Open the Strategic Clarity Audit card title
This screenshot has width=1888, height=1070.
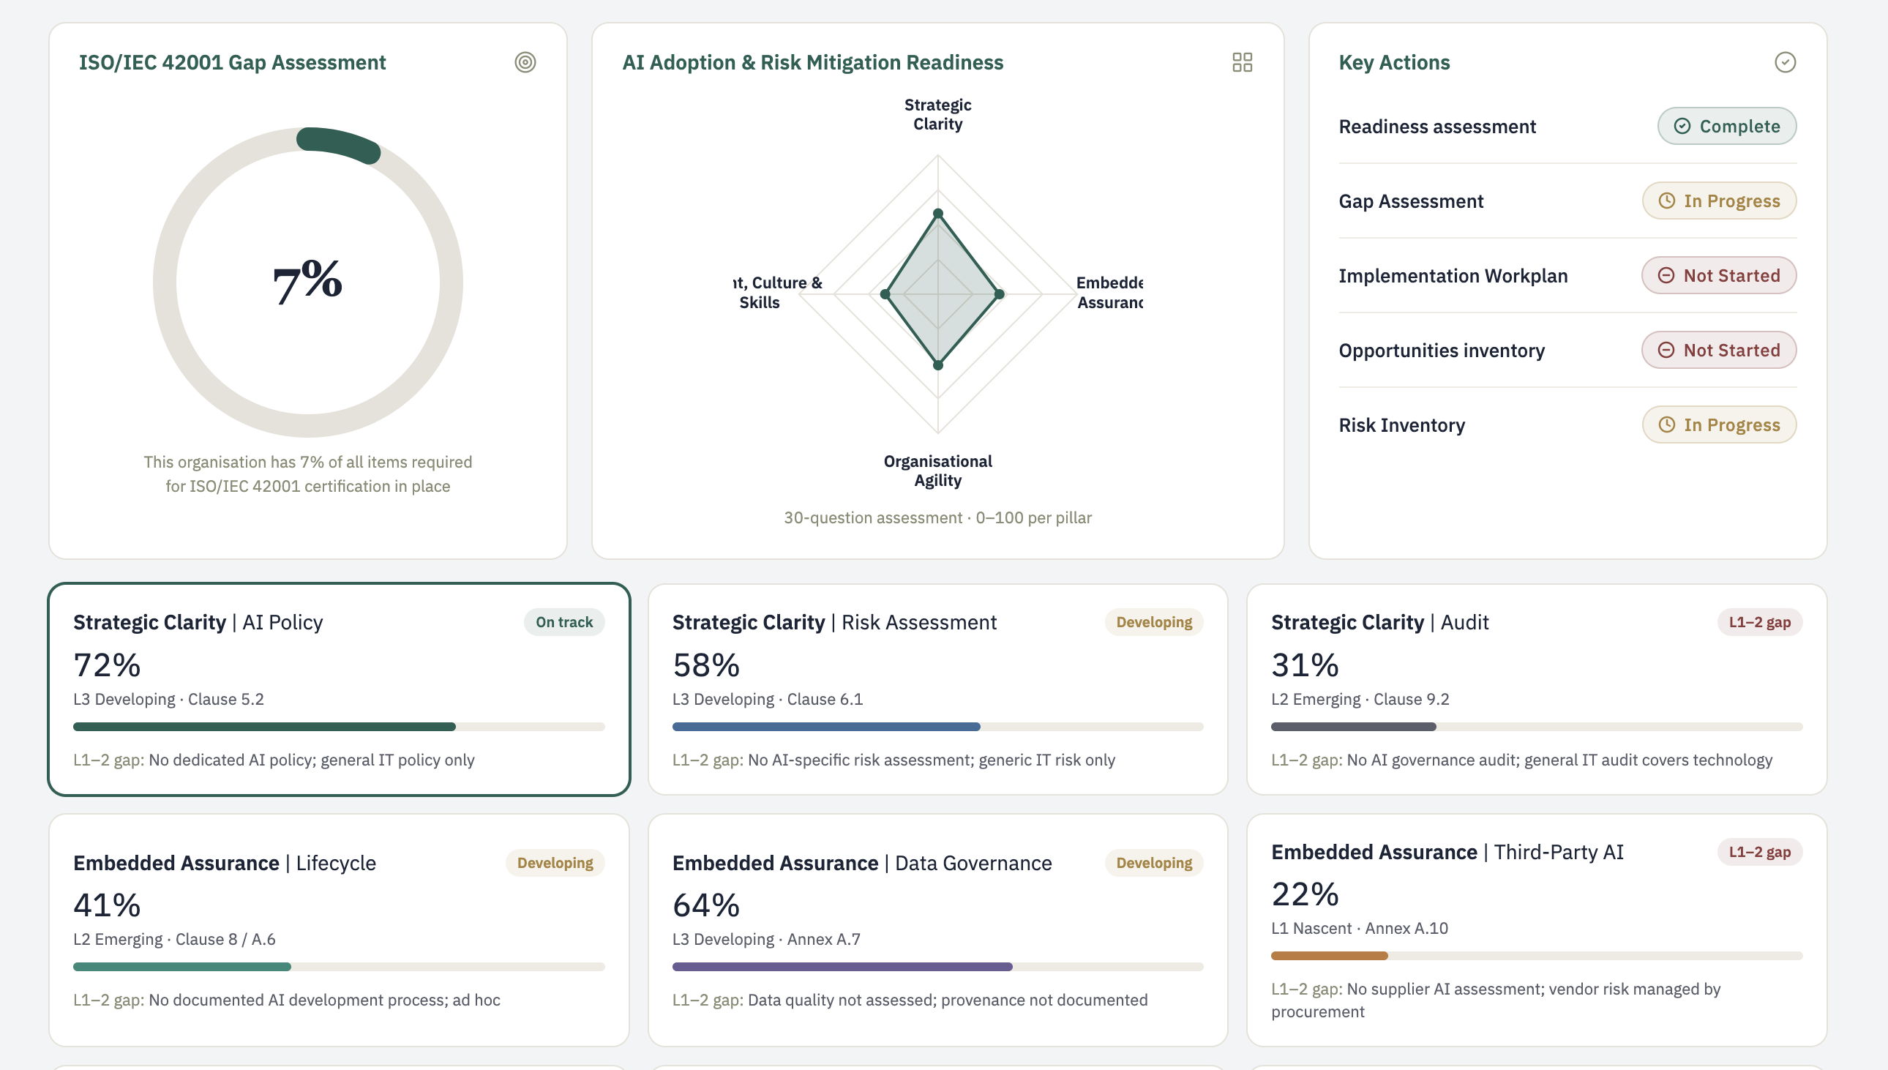point(1379,622)
